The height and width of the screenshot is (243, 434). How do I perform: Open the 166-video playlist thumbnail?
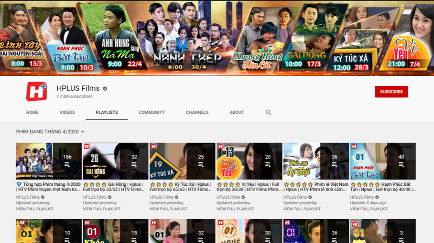(49, 161)
